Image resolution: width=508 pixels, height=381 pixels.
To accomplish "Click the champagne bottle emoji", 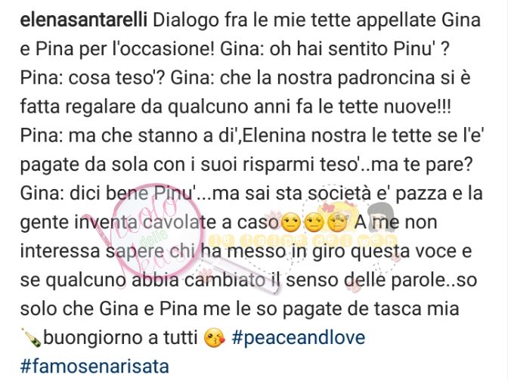I will [31, 338].
